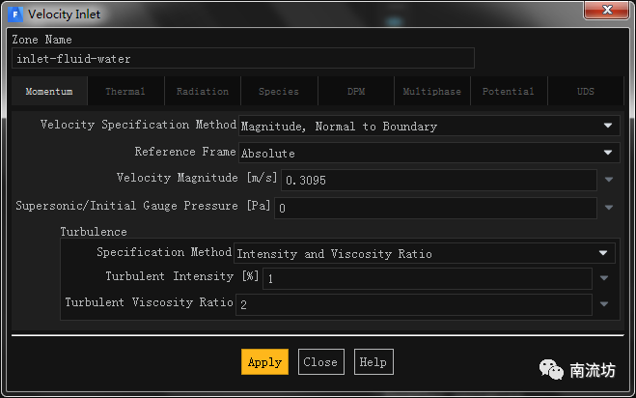Expand Velocity Magnitude options arrow

pyautogui.click(x=608, y=180)
